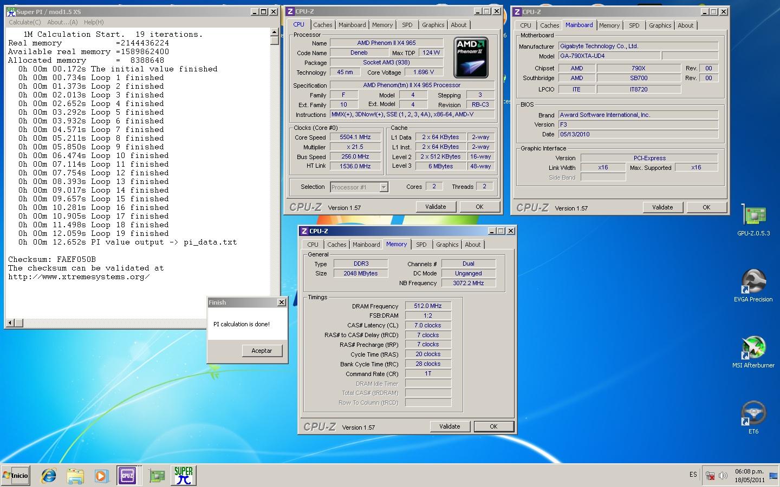Click Aceptar in the Finish dialog
The width and height of the screenshot is (780, 487).
pos(262,351)
